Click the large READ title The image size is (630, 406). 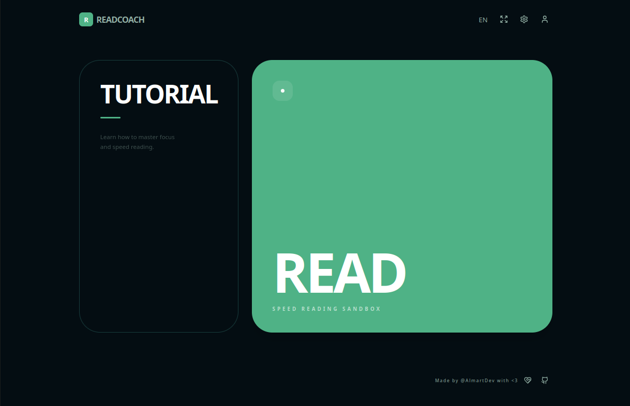coord(339,274)
